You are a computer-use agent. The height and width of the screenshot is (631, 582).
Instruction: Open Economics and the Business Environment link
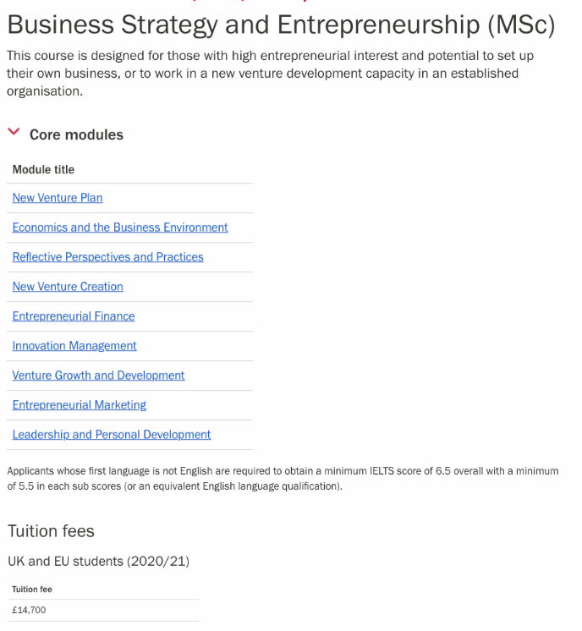120,228
